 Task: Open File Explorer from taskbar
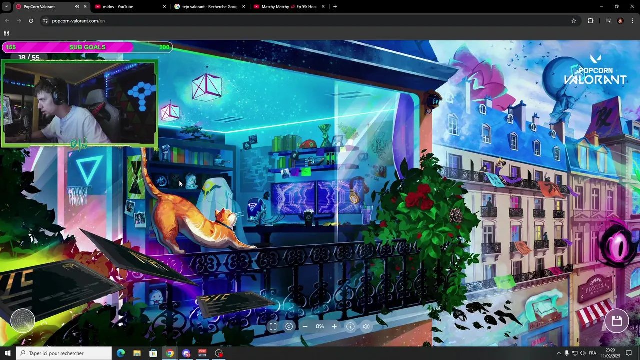point(137,353)
